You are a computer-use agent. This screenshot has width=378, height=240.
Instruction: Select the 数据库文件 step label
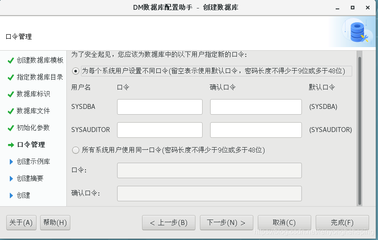point(33,111)
